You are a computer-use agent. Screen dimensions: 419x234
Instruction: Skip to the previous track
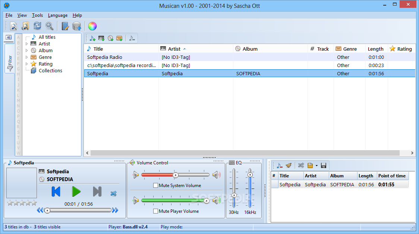coord(56,192)
